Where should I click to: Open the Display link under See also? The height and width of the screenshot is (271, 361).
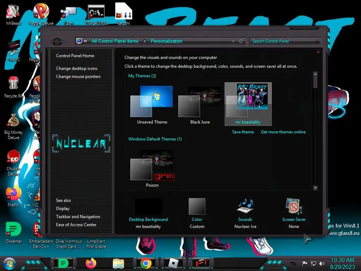pyautogui.click(x=63, y=209)
